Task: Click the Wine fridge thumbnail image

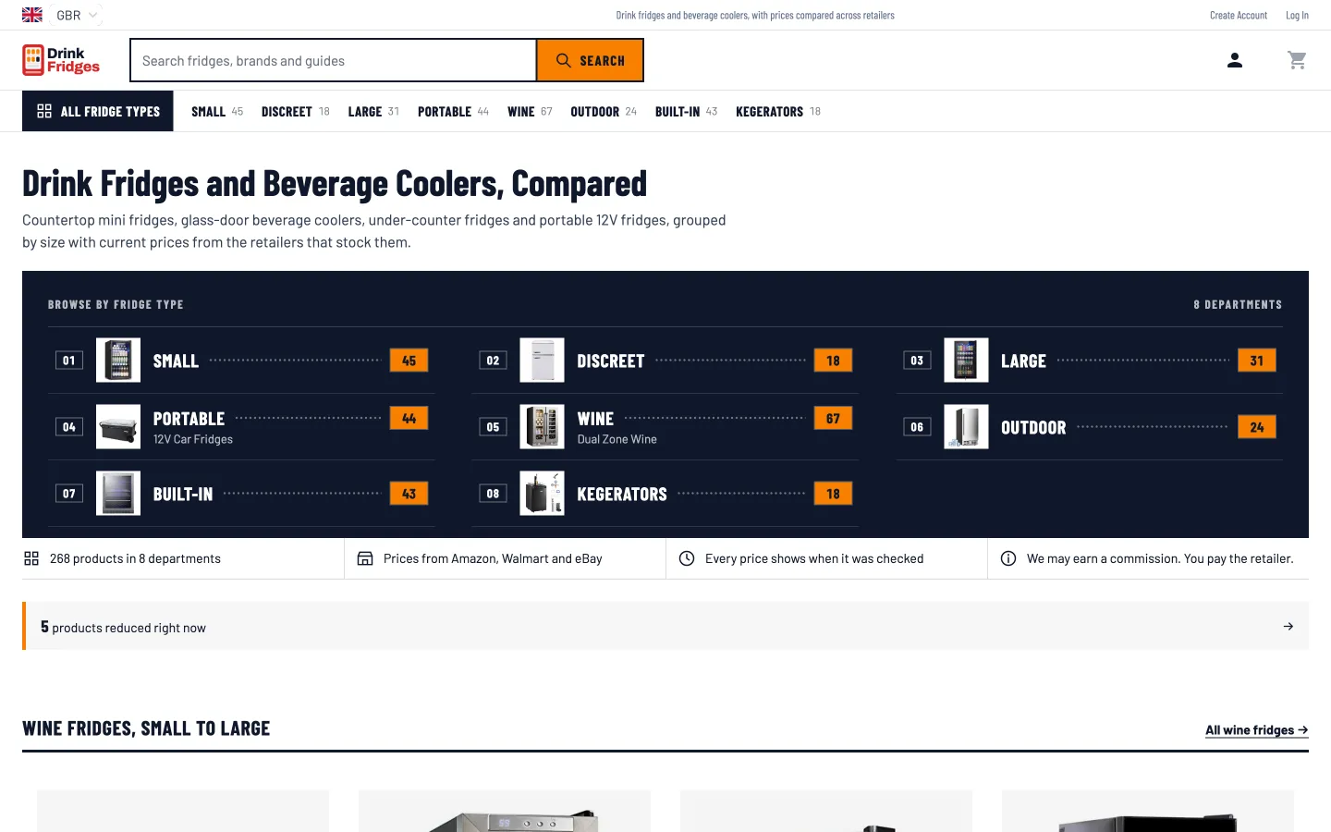Action: (543, 427)
